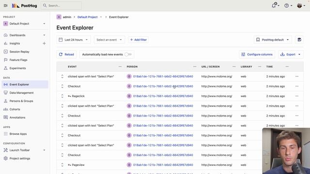Open Cohorts page
This screenshot has height=174, width=310.
tap(15, 109)
